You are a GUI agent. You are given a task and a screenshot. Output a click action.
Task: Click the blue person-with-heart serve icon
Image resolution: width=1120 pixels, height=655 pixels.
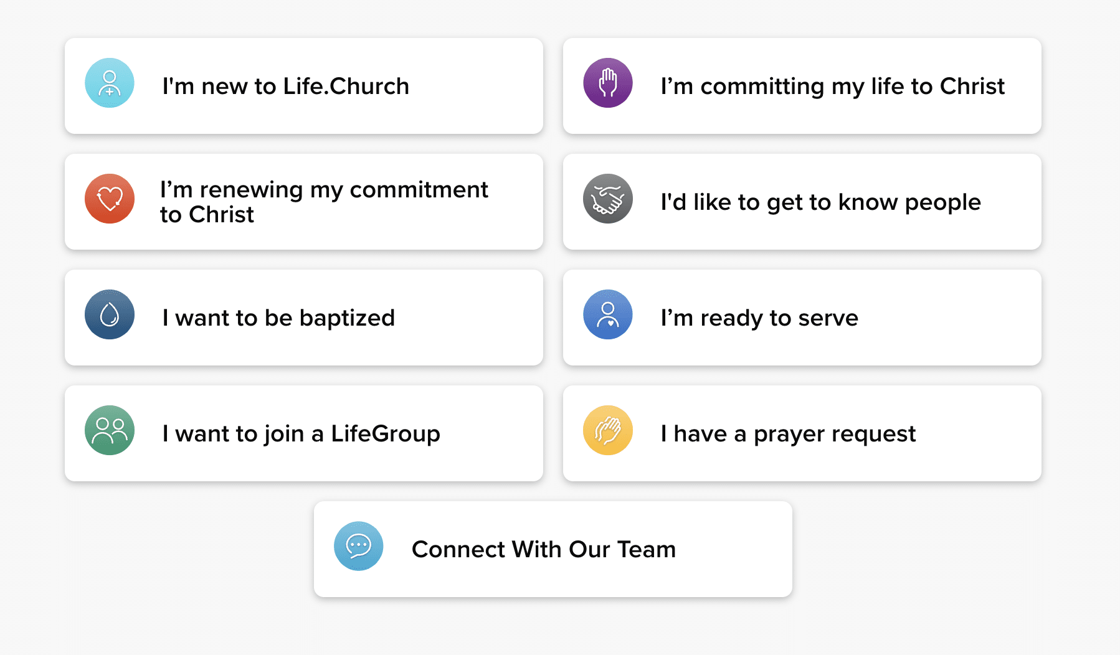[x=607, y=314]
